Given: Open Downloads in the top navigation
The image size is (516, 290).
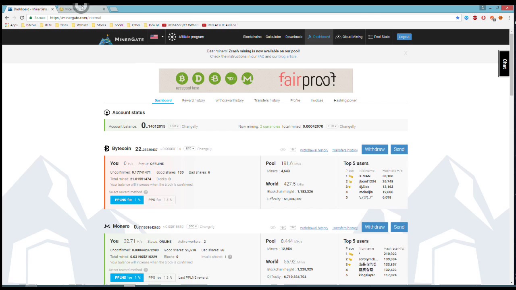Looking at the screenshot, I should 294,37.
